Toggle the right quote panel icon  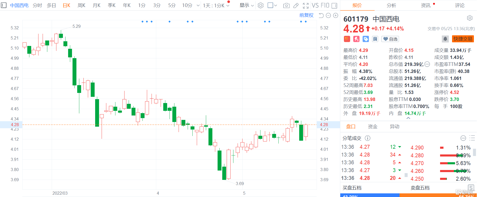point(334,5)
